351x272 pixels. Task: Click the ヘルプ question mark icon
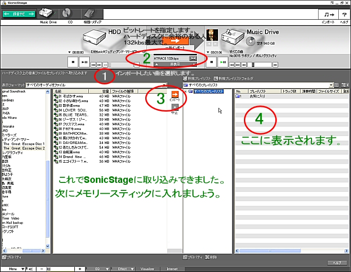pyautogui.click(x=344, y=15)
